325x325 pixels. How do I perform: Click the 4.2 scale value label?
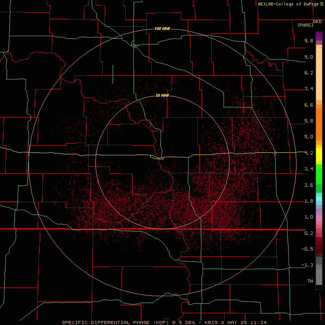pos(309,153)
